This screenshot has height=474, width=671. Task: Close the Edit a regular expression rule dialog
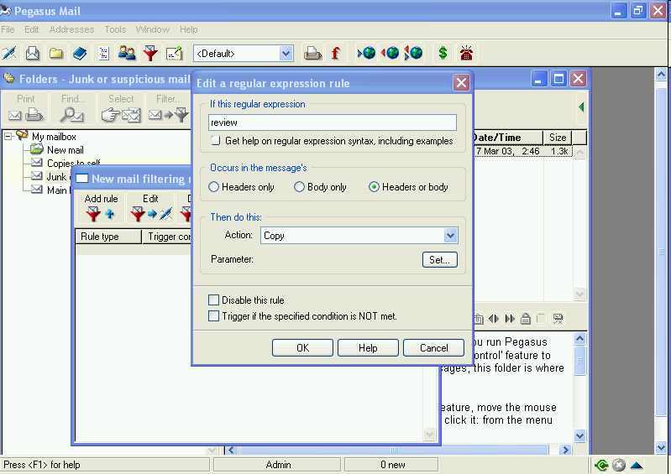coord(461,82)
